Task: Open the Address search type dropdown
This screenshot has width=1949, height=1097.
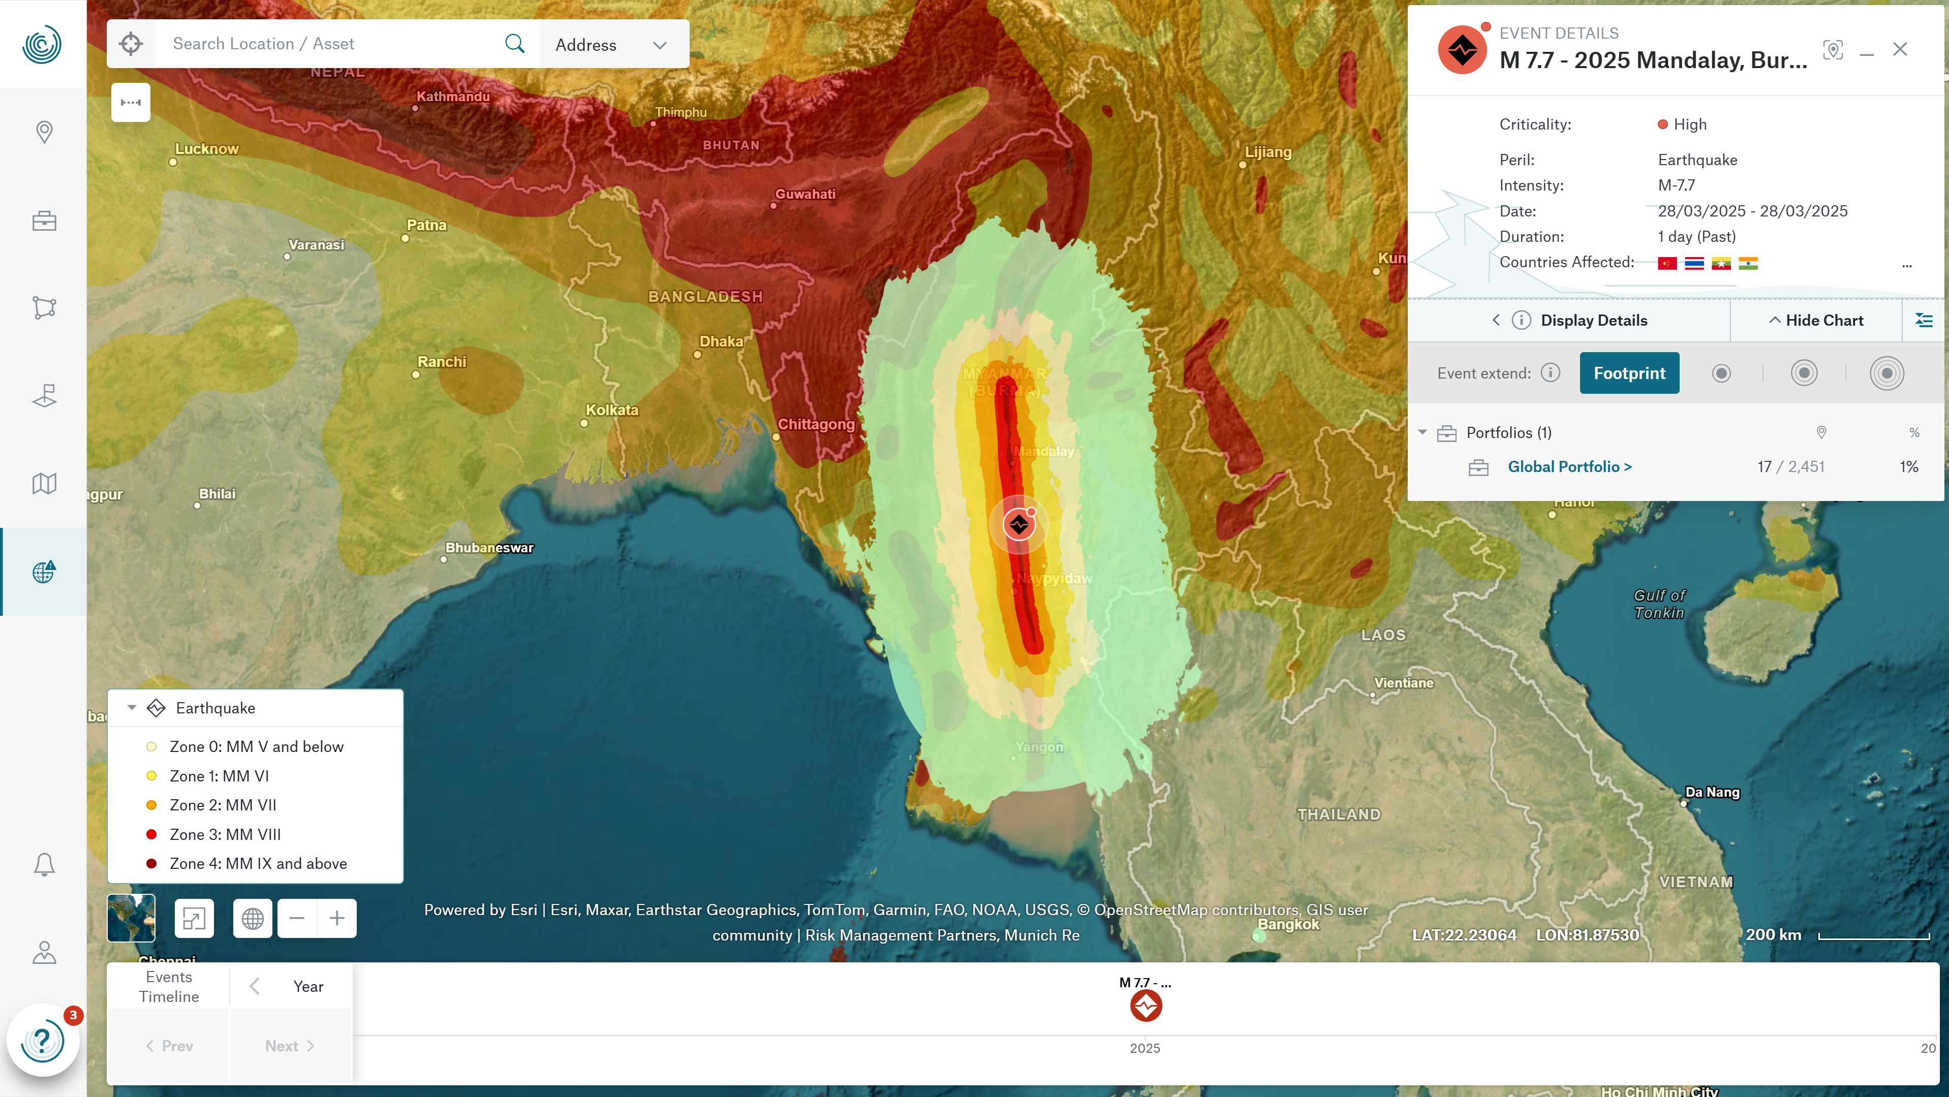Action: point(613,45)
